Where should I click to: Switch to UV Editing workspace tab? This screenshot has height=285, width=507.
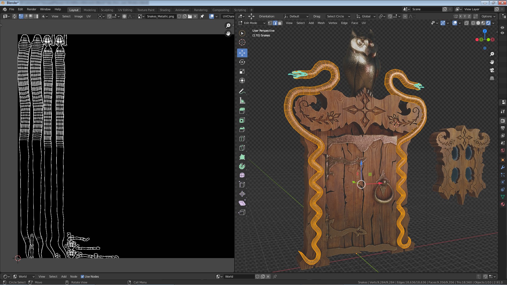click(x=125, y=10)
